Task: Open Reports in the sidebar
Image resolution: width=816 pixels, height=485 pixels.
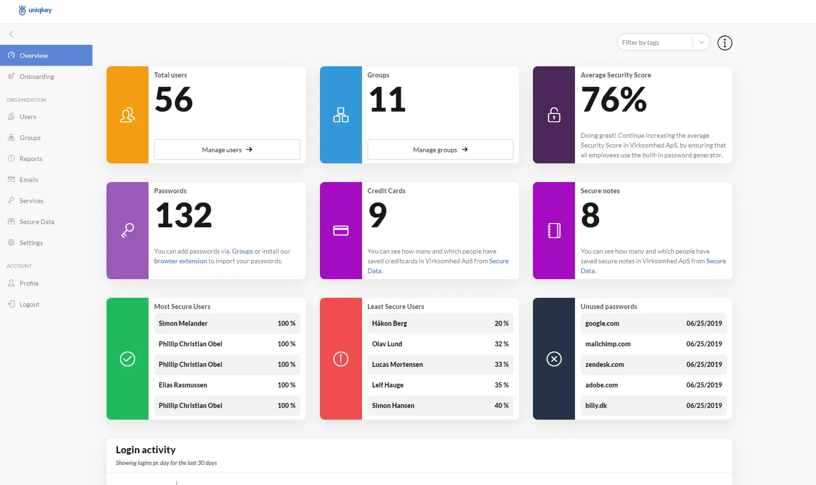Action: (x=31, y=159)
